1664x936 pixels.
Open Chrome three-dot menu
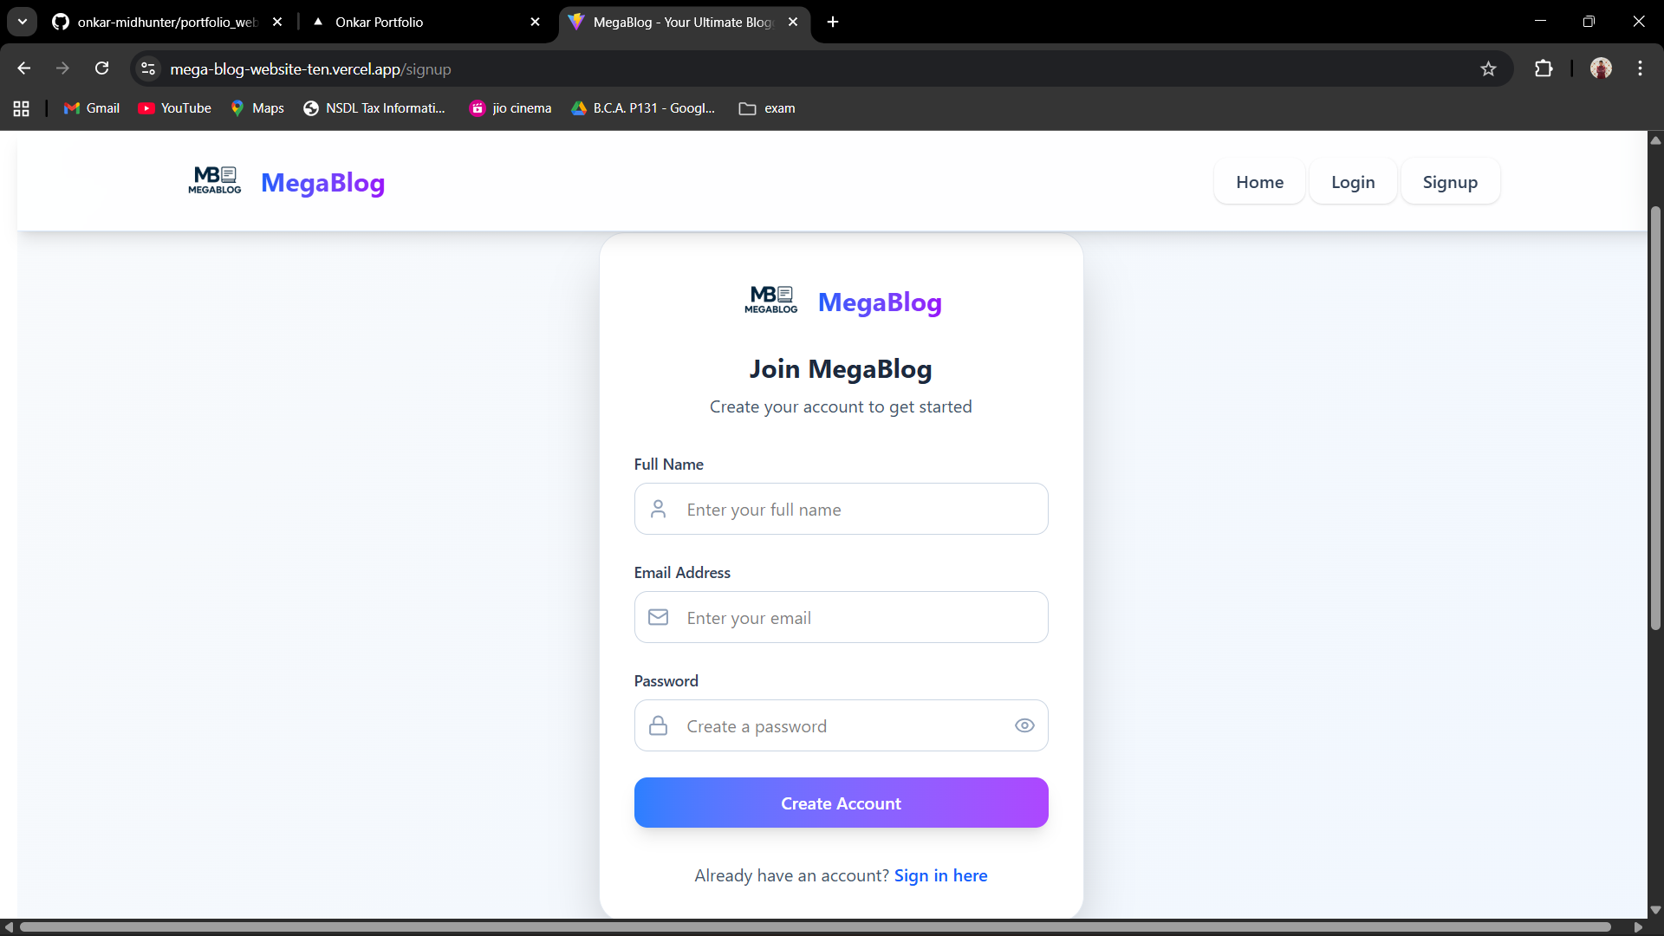(1640, 69)
